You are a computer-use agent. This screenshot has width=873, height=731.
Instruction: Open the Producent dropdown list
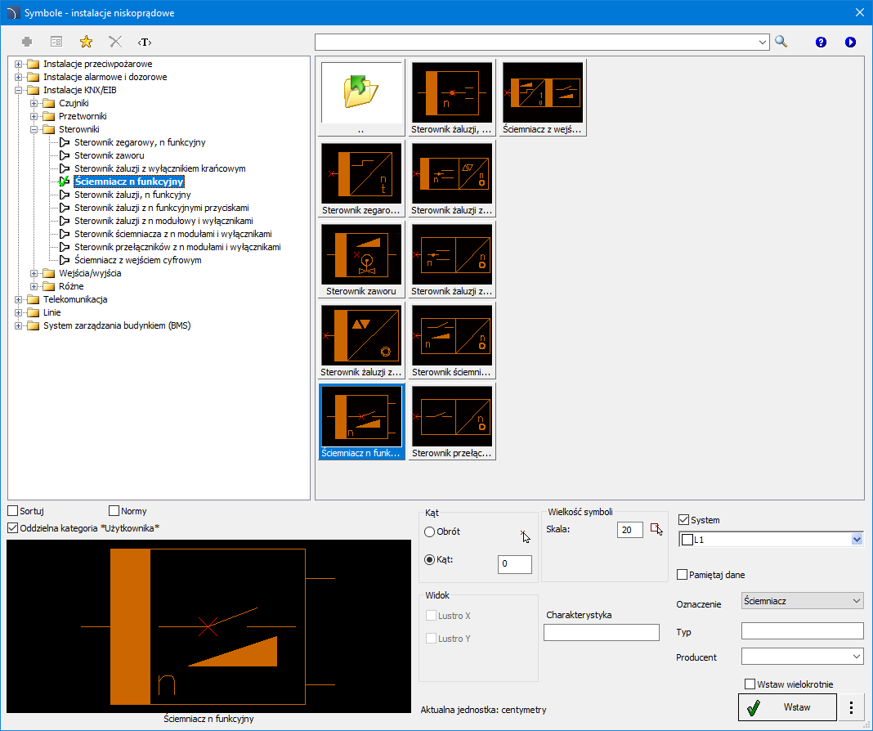coord(802,657)
